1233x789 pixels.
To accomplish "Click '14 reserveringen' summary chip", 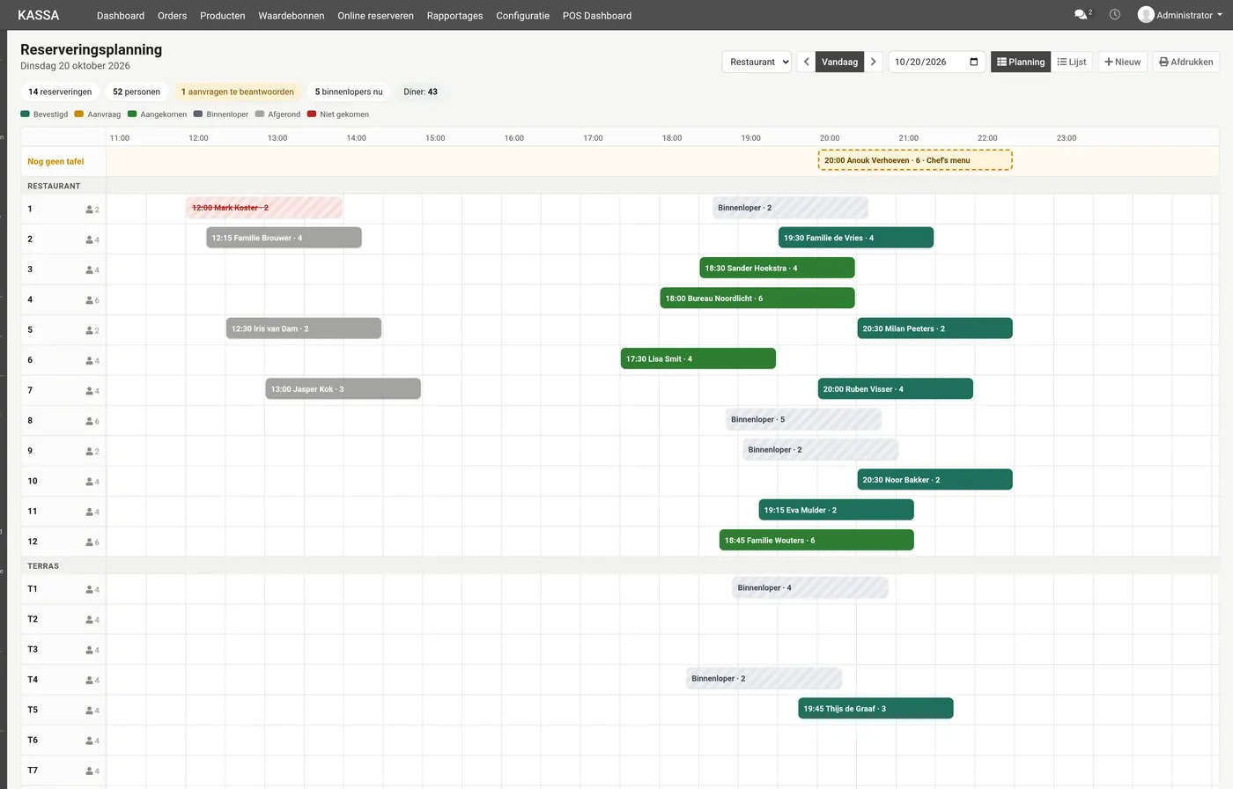I will (60, 92).
